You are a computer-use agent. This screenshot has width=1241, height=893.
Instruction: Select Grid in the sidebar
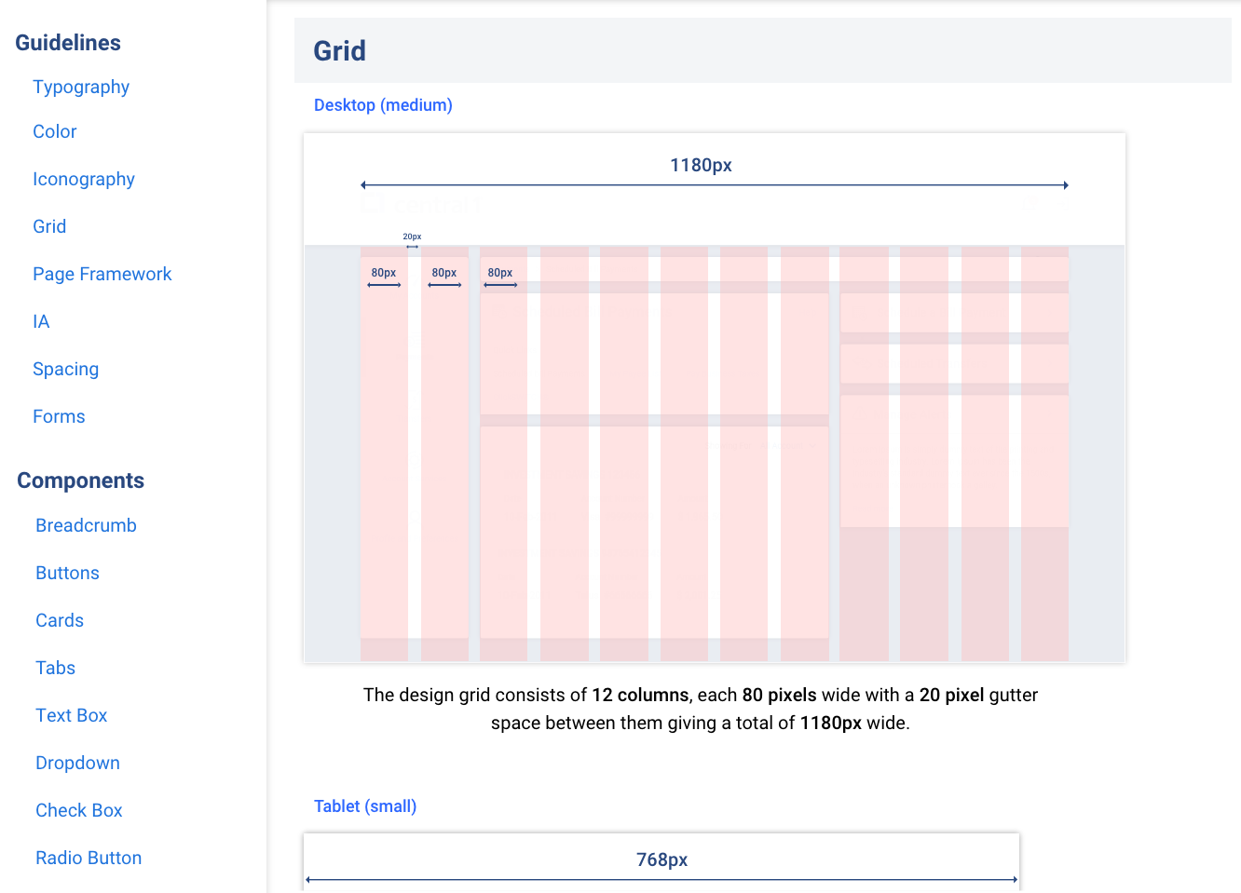(x=49, y=226)
